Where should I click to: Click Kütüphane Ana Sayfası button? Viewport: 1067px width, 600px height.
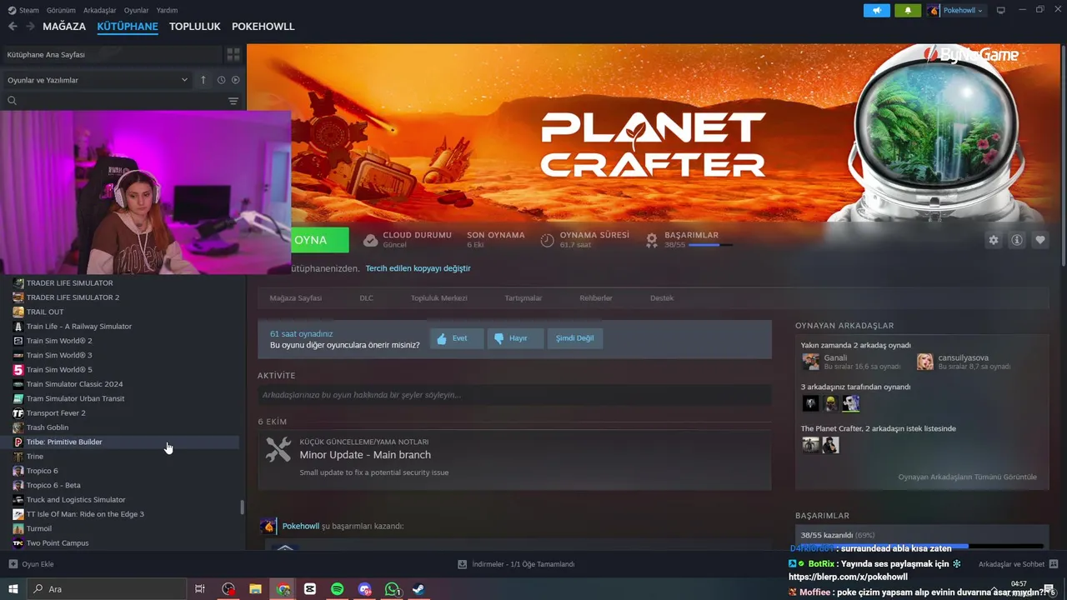(x=113, y=54)
